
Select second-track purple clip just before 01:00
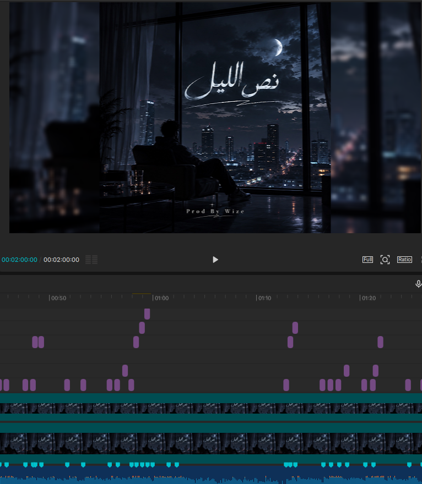click(142, 328)
